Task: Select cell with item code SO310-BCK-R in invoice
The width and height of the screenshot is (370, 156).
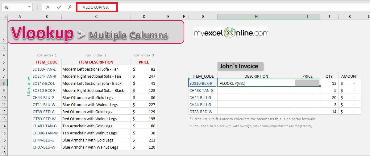Action: [x=203, y=83]
